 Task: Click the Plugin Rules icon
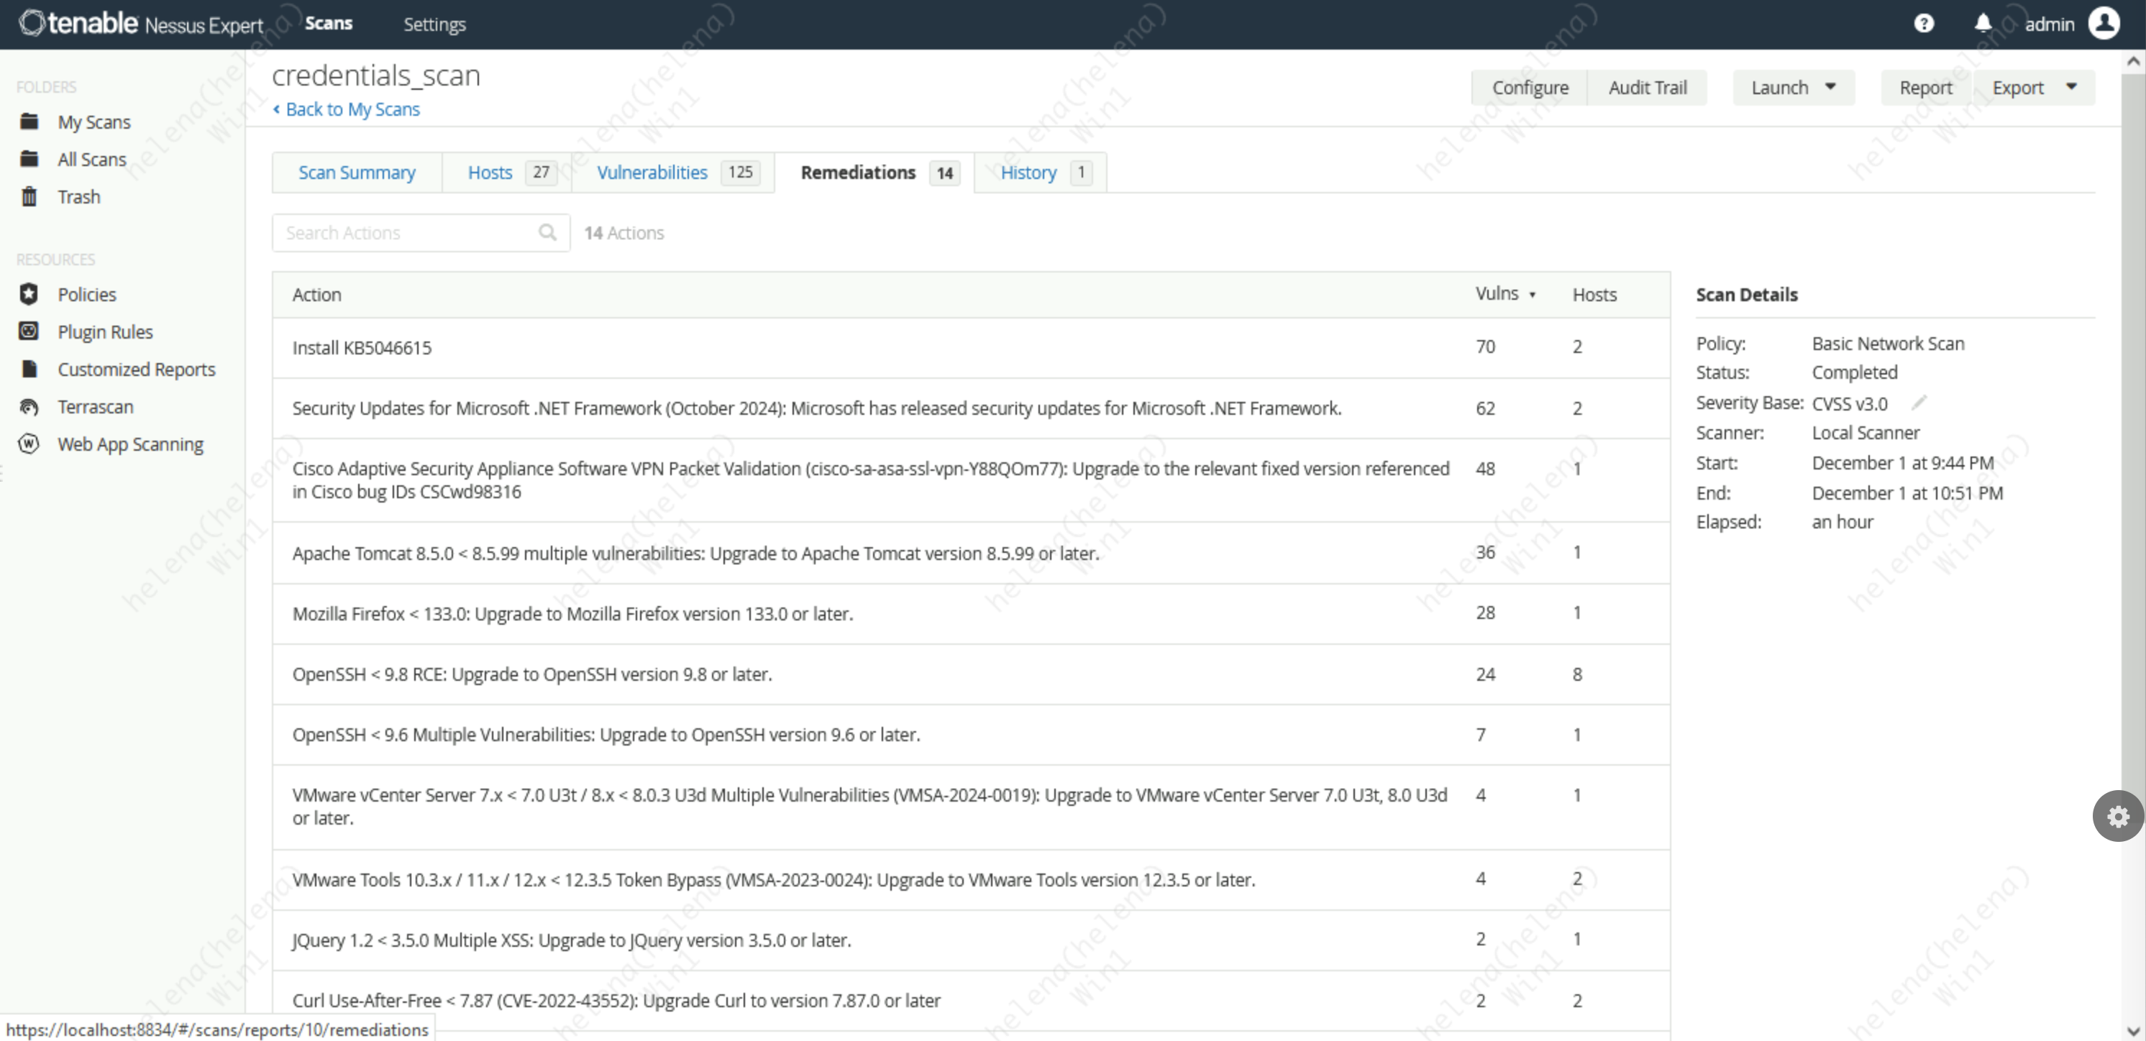pos(29,331)
